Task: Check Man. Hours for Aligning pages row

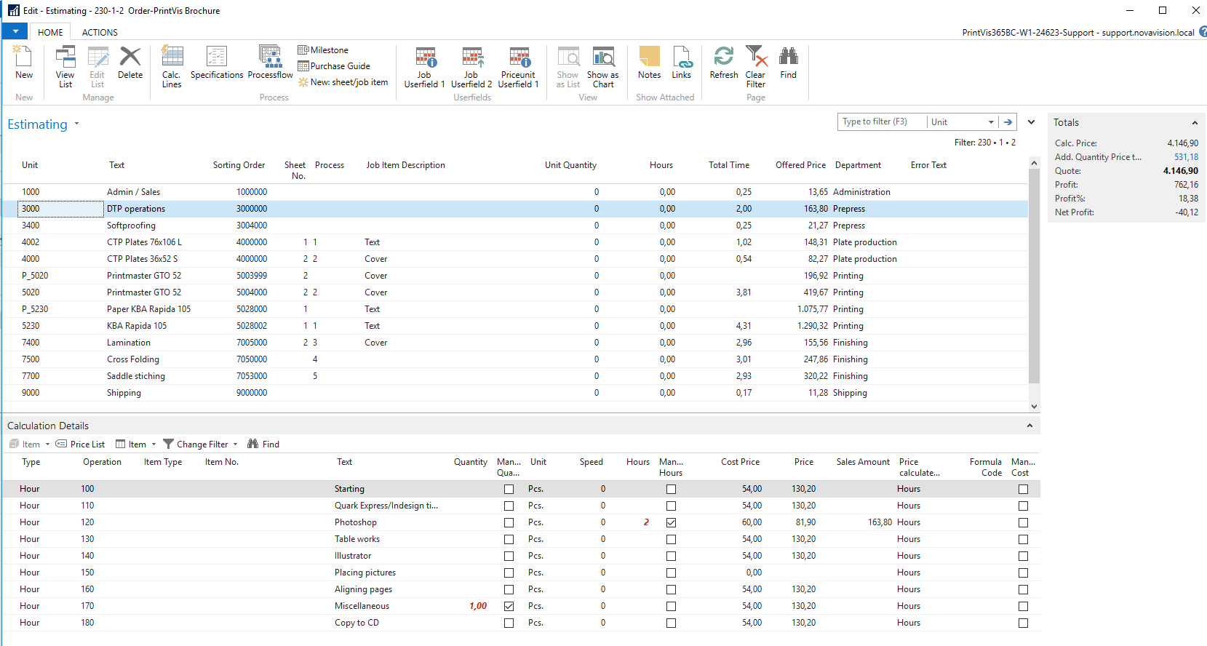Action: 671,590
